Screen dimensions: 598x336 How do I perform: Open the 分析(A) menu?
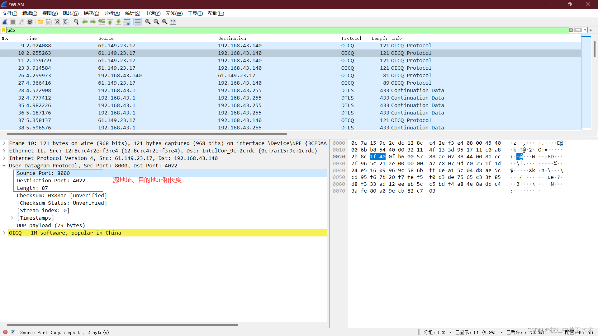(x=112, y=13)
